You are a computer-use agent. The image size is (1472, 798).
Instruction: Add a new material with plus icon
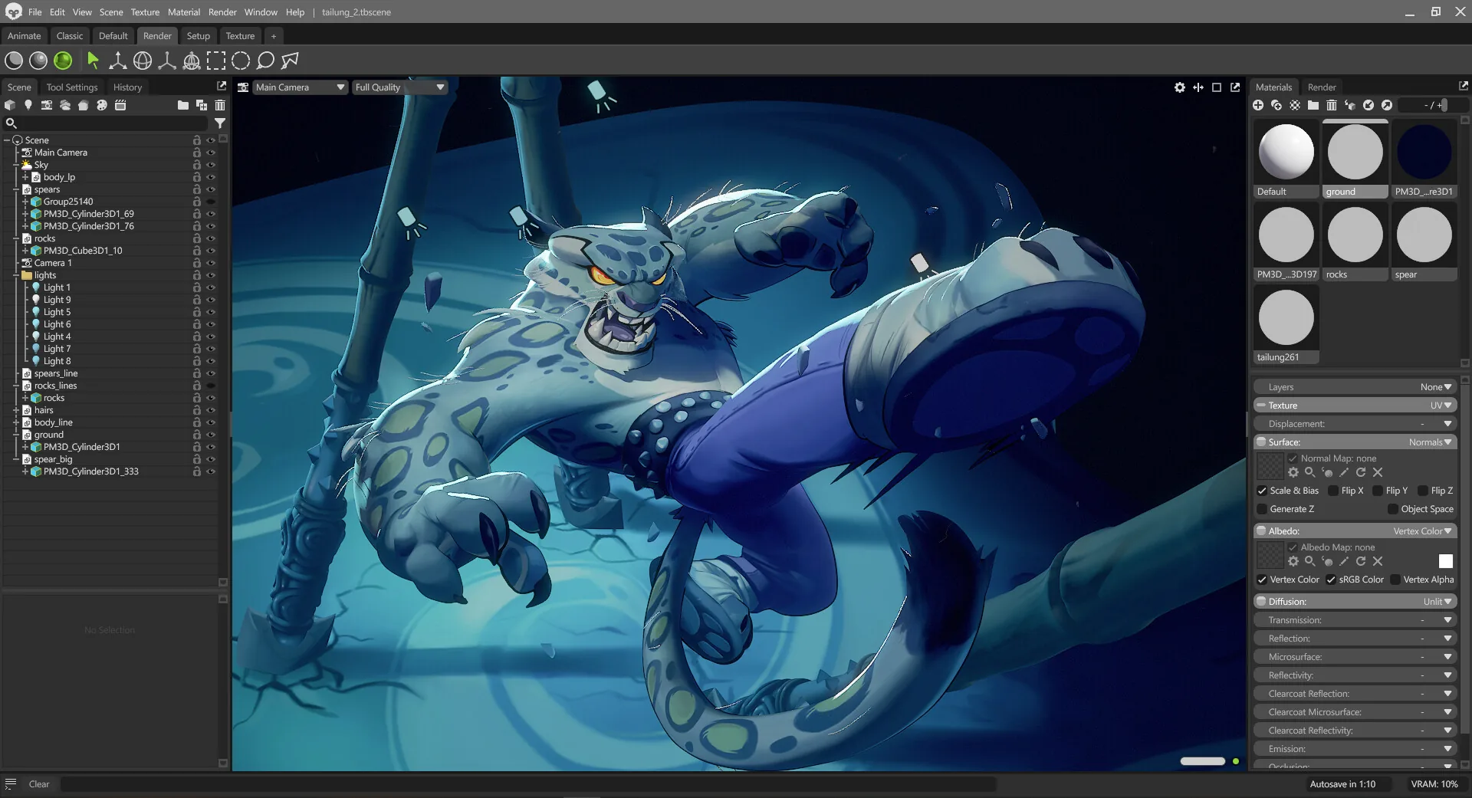tap(1258, 105)
